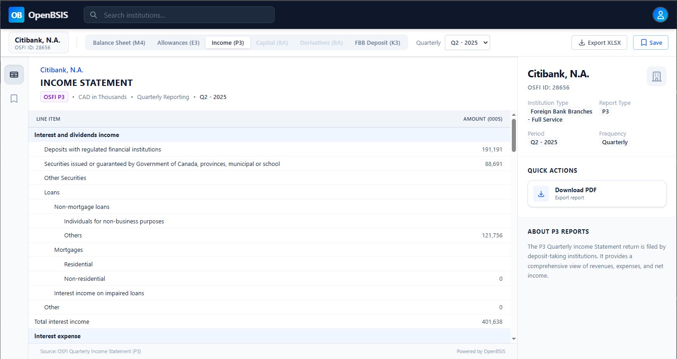Click the scroll down arrow in table
This screenshot has height=359, width=677.
[514, 339]
